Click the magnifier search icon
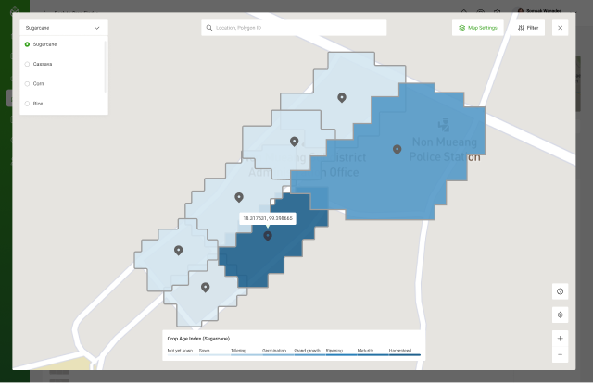The width and height of the screenshot is (593, 383). pyautogui.click(x=208, y=28)
